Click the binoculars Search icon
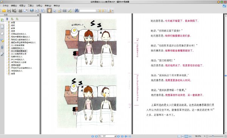The height and width of the screenshot is (138, 227). pyautogui.click(x=76, y=11)
